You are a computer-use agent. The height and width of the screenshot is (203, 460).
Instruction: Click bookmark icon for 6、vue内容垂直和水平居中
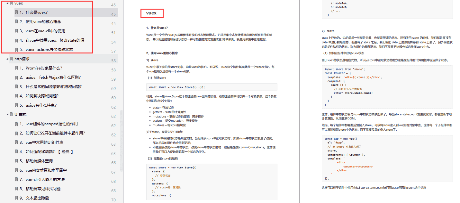[x=16, y=170]
